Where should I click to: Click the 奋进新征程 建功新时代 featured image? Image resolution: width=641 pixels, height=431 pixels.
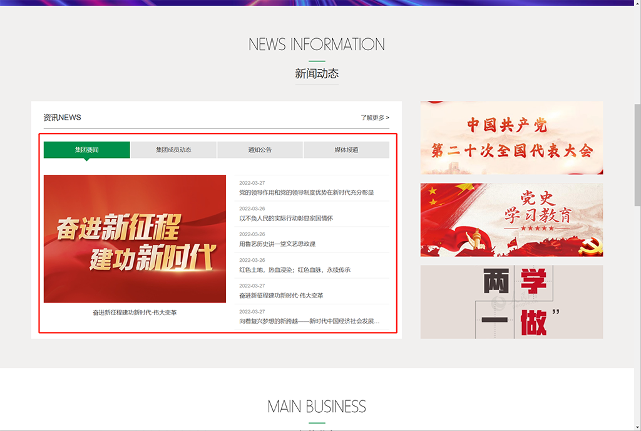[x=135, y=239]
